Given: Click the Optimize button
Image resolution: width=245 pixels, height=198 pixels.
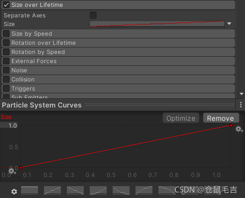Looking at the screenshot, I should coord(181,118).
